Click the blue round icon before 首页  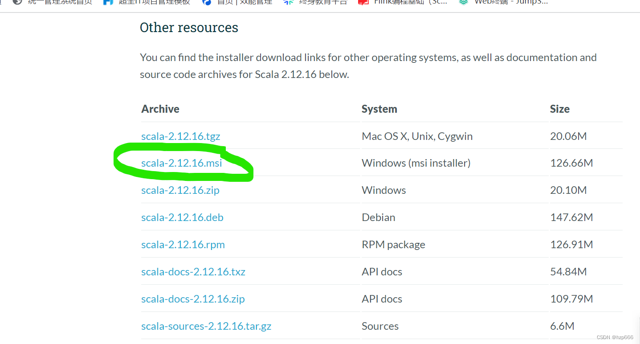tap(207, 1)
